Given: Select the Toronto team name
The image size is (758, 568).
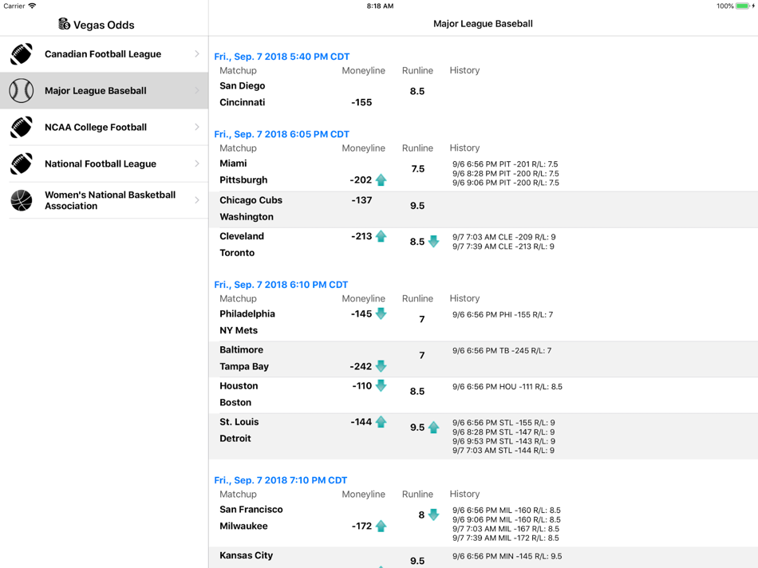Looking at the screenshot, I should (x=237, y=253).
